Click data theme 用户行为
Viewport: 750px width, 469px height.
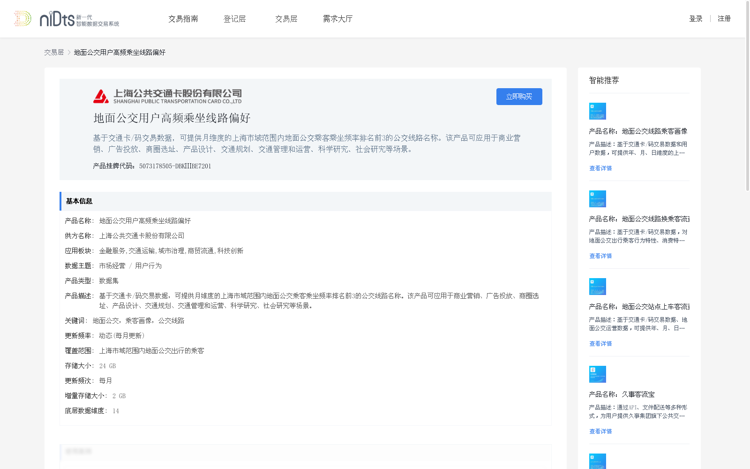tap(148, 266)
